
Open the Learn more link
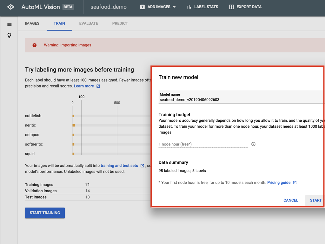click(84, 86)
